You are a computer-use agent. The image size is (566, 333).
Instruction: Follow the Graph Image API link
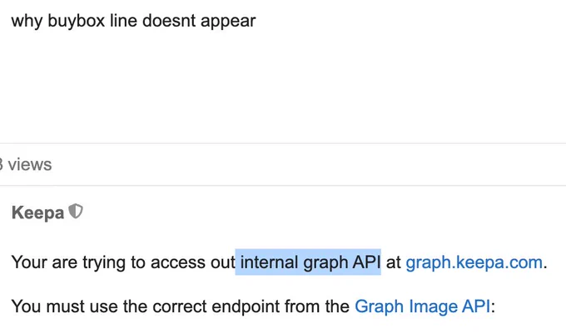click(422, 306)
